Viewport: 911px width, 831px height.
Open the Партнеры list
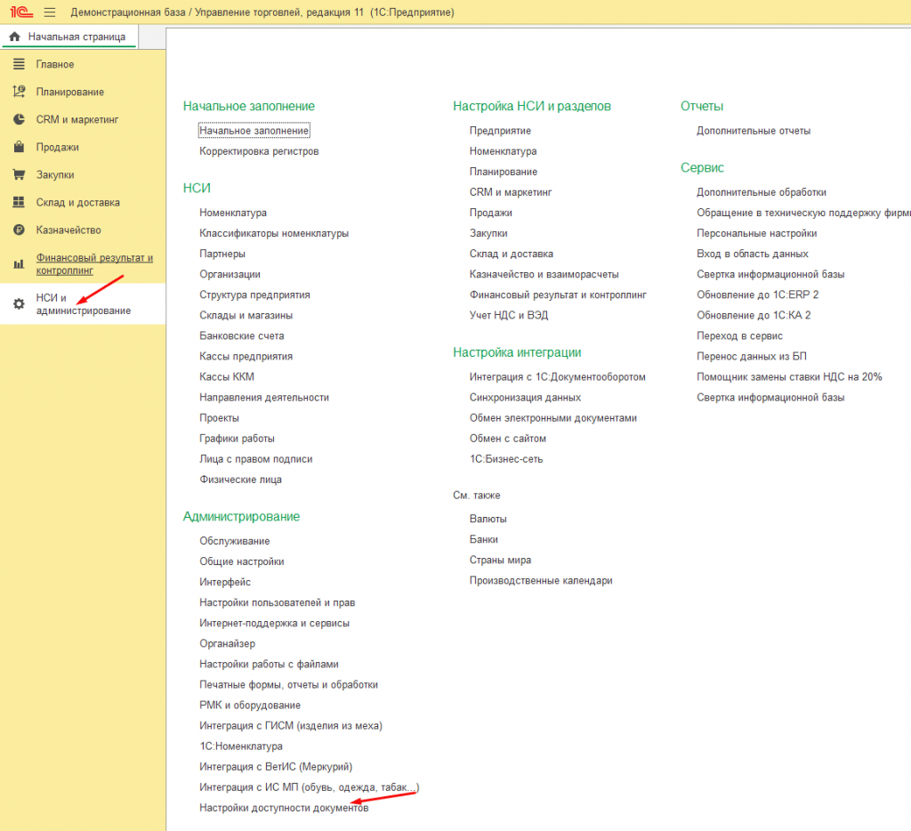pyautogui.click(x=222, y=254)
